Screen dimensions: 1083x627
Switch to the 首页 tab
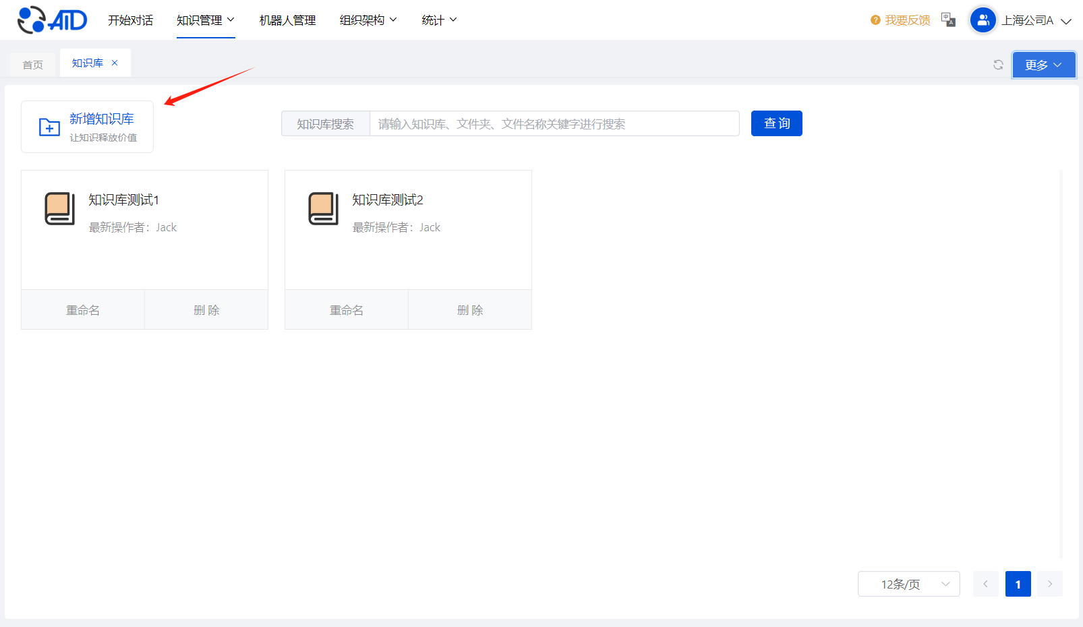tap(32, 65)
